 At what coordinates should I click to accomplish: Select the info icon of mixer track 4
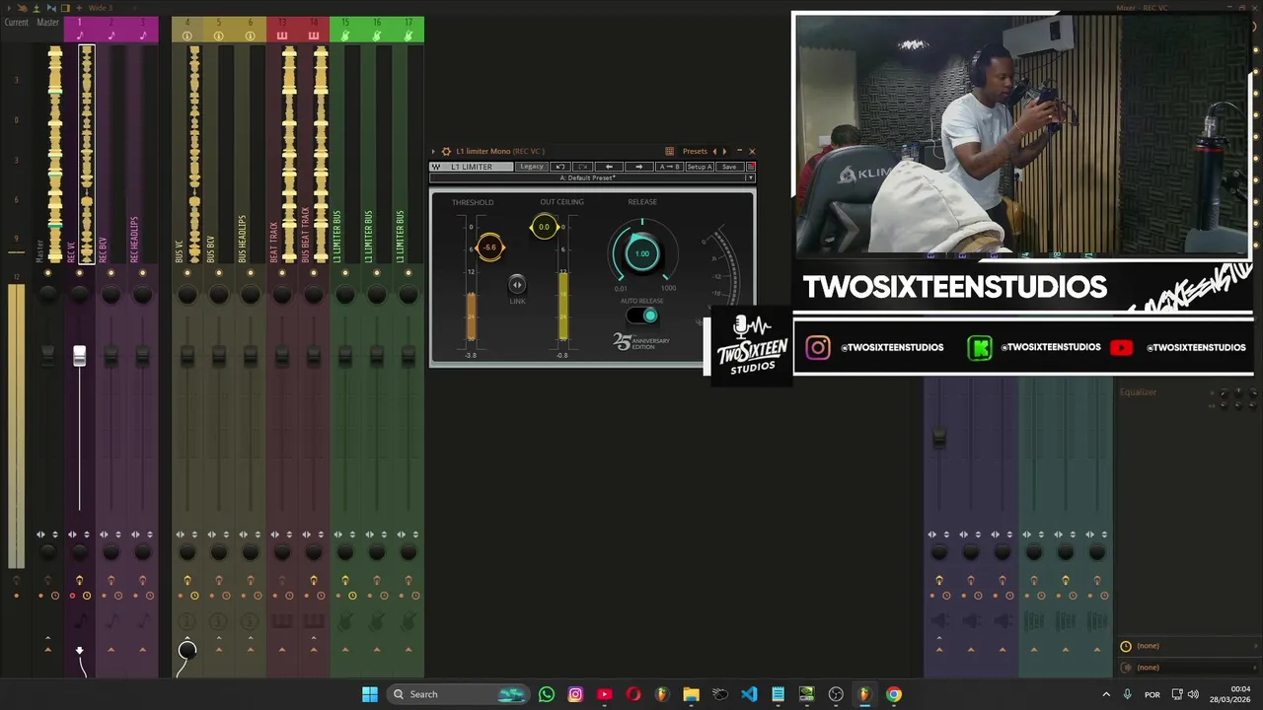(187, 36)
